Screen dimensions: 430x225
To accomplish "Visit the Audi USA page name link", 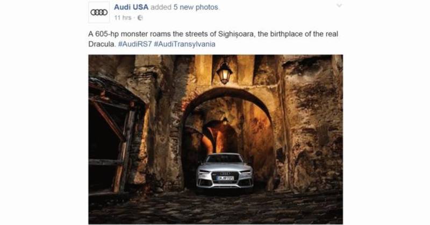I will 131,8.
